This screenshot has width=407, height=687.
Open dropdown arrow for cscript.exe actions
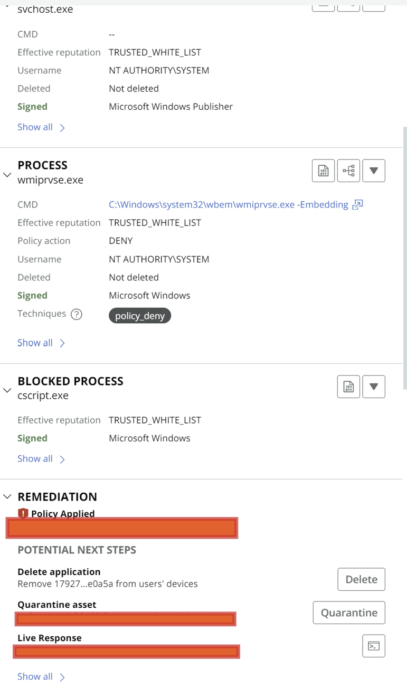374,387
